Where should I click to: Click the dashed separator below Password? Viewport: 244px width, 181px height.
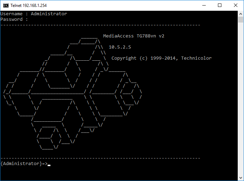click(x=100, y=25)
